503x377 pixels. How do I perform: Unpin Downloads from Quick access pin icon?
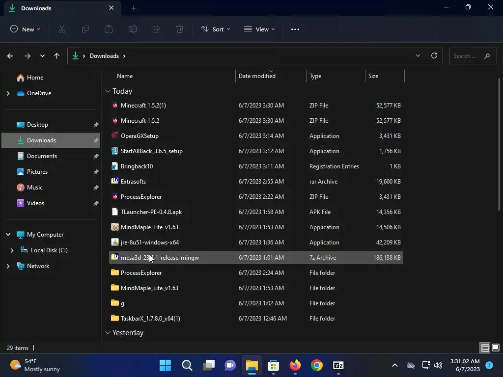pos(96,140)
